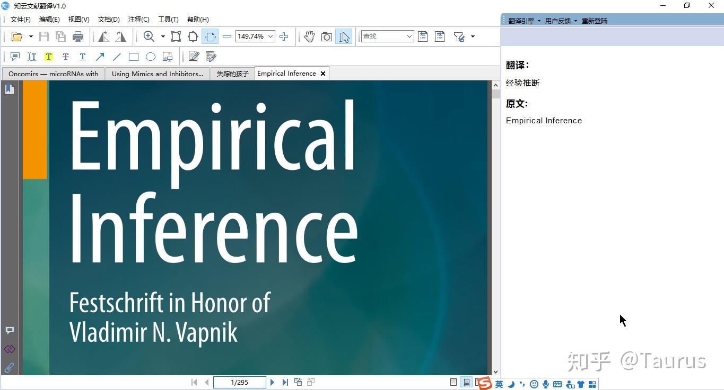This screenshot has width=724, height=390.
Task: Open the 文件(F) menu
Action: point(21,19)
